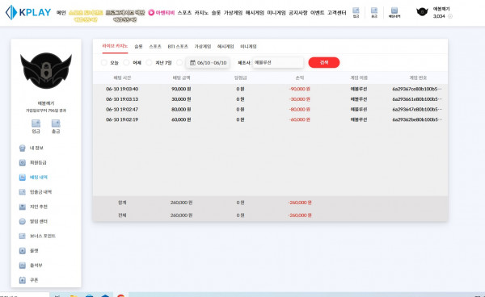
Task: Click the 돌발 sidebar icon
Action: click(x=23, y=251)
